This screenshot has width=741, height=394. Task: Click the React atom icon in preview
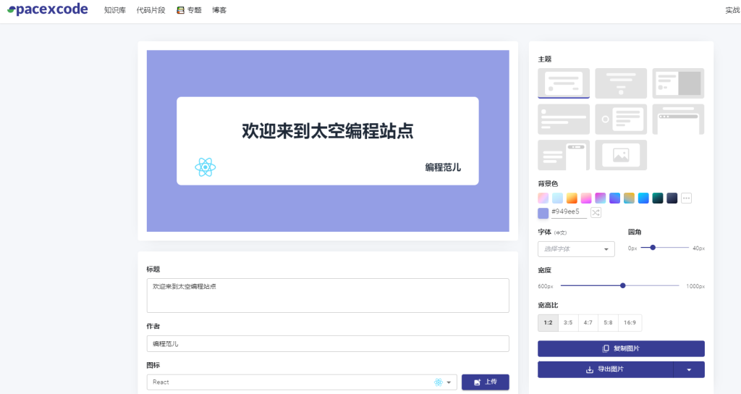[205, 167]
